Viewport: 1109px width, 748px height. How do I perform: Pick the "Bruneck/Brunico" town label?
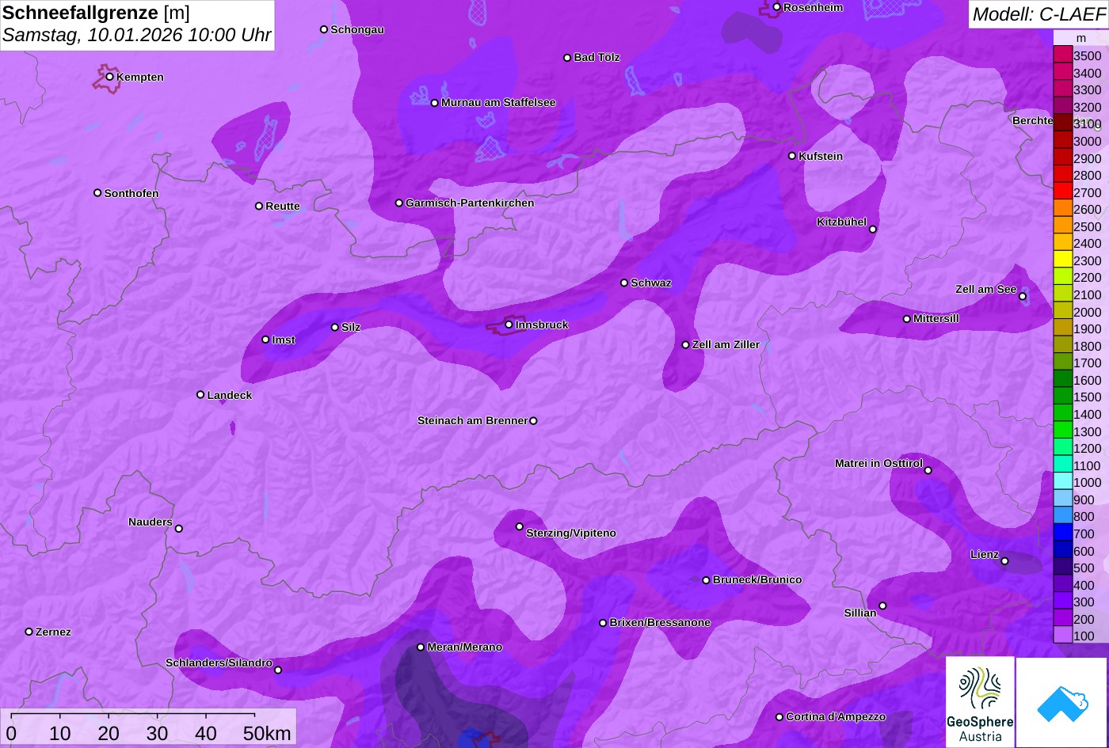coord(757,580)
